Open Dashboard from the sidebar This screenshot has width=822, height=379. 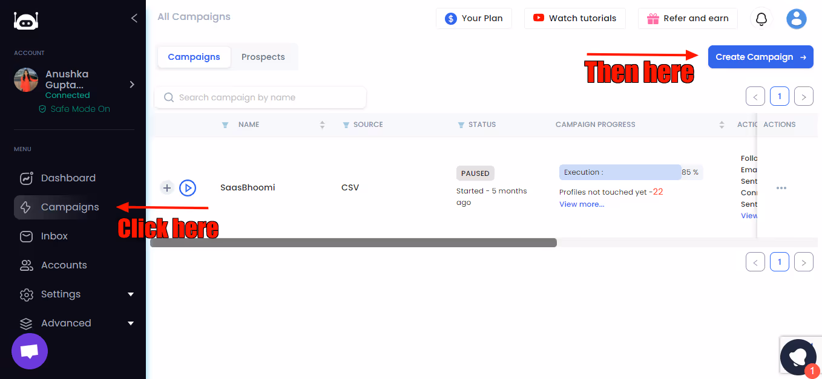(x=68, y=178)
